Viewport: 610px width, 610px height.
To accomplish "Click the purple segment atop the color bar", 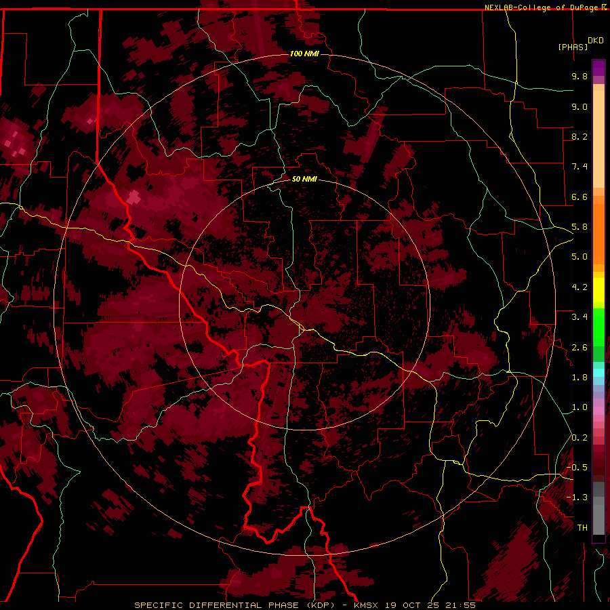I will pyautogui.click(x=598, y=68).
